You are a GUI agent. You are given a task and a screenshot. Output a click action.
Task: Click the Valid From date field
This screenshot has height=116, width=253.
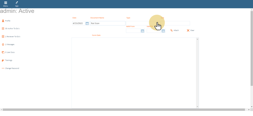[x=133, y=31]
